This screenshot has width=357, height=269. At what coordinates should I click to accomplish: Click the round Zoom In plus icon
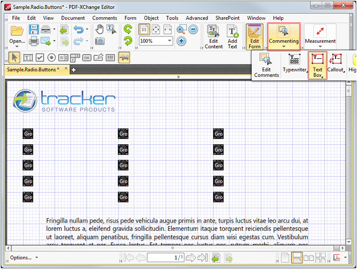[x=181, y=41]
